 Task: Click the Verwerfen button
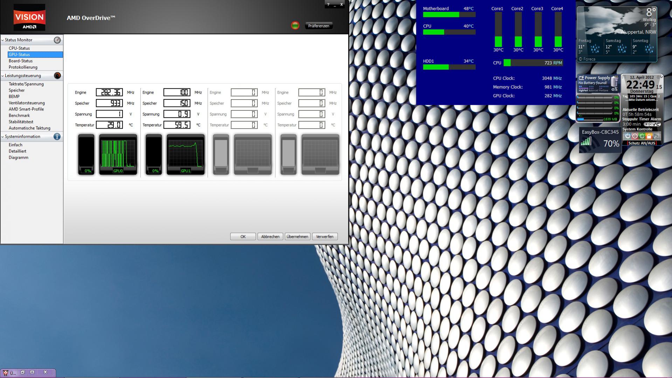[325, 236]
